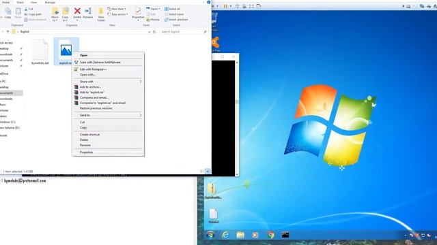437x245 pixels.
Task: Open the folder icon on Windows 7 taskbar
Action: click(x=240, y=235)
